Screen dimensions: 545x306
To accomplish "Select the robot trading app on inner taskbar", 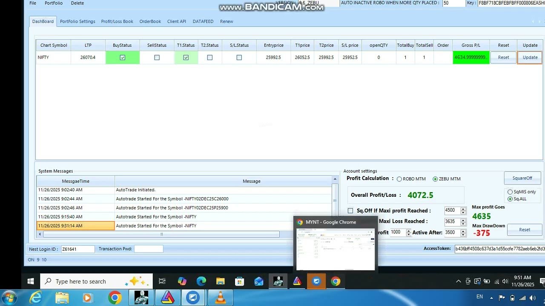I will tap(278, 281).
